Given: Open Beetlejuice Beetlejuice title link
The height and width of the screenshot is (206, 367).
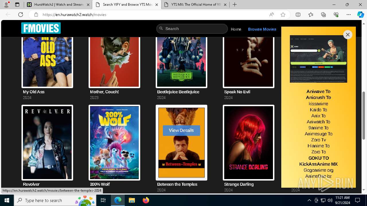Looking at the screenshot, I should tap(178, 92).
